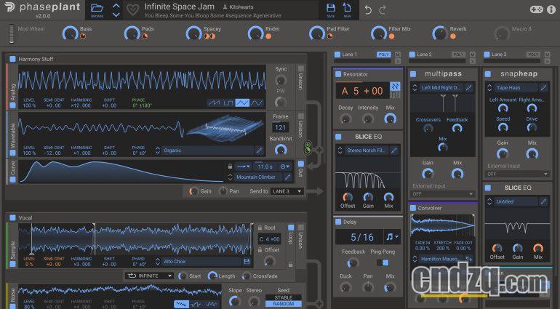
Task: Select the sawtooth waveform in Analog oscillator
Action: [214, 103]
